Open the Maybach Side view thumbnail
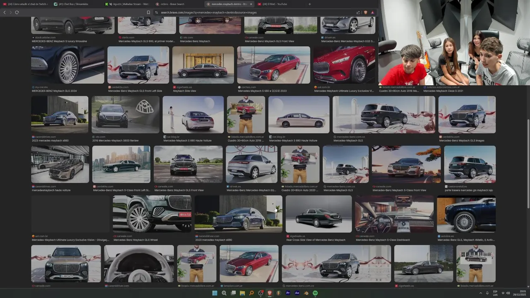The image size is (530, 298). 203,65
